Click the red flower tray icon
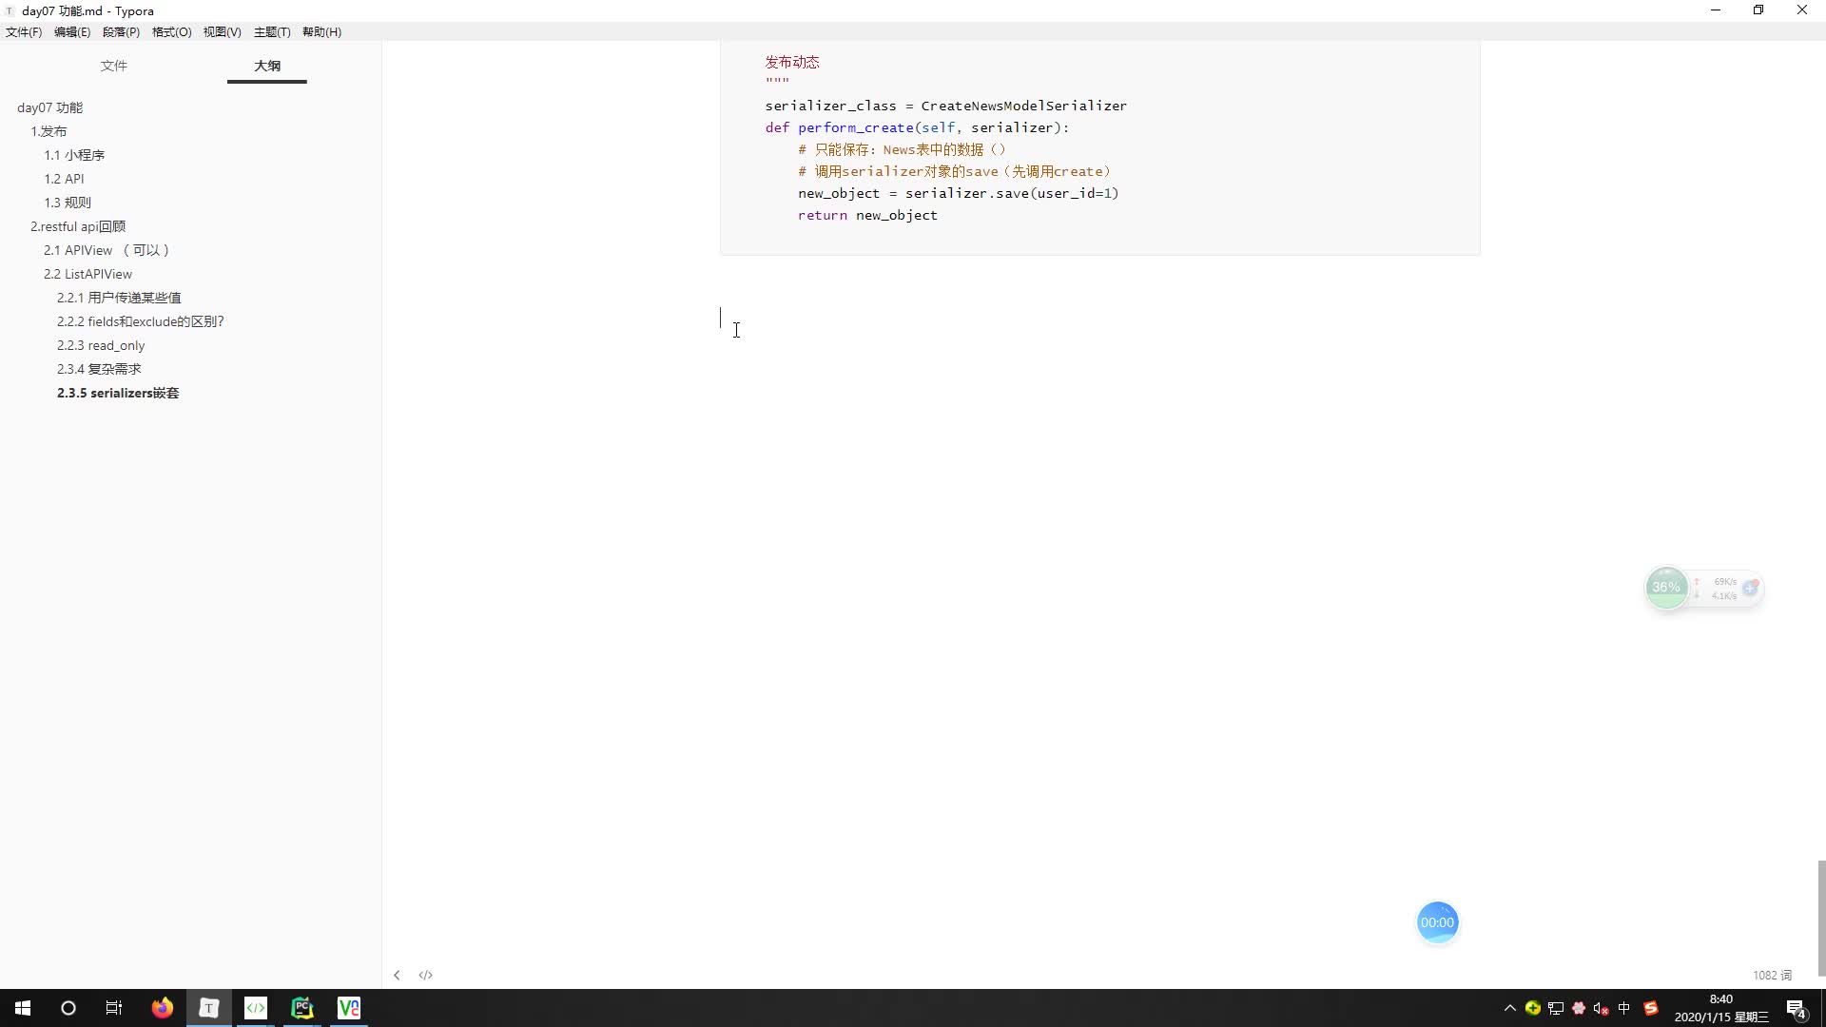 click(x=1579, y=1008)
